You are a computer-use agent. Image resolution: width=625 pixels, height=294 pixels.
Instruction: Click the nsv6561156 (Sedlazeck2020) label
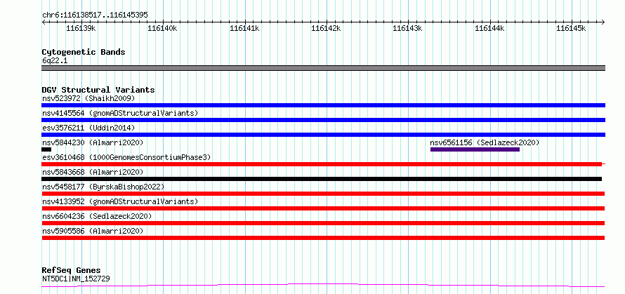pos(485,142)
